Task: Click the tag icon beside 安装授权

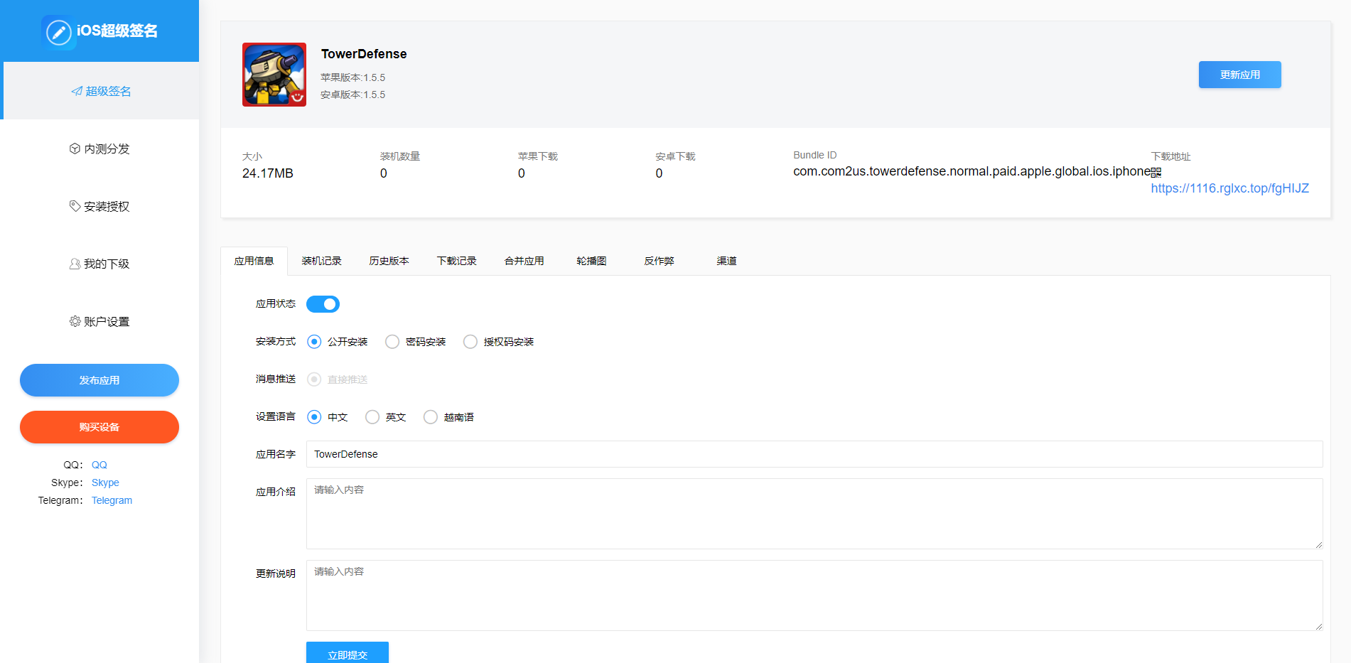Action: 75,206
